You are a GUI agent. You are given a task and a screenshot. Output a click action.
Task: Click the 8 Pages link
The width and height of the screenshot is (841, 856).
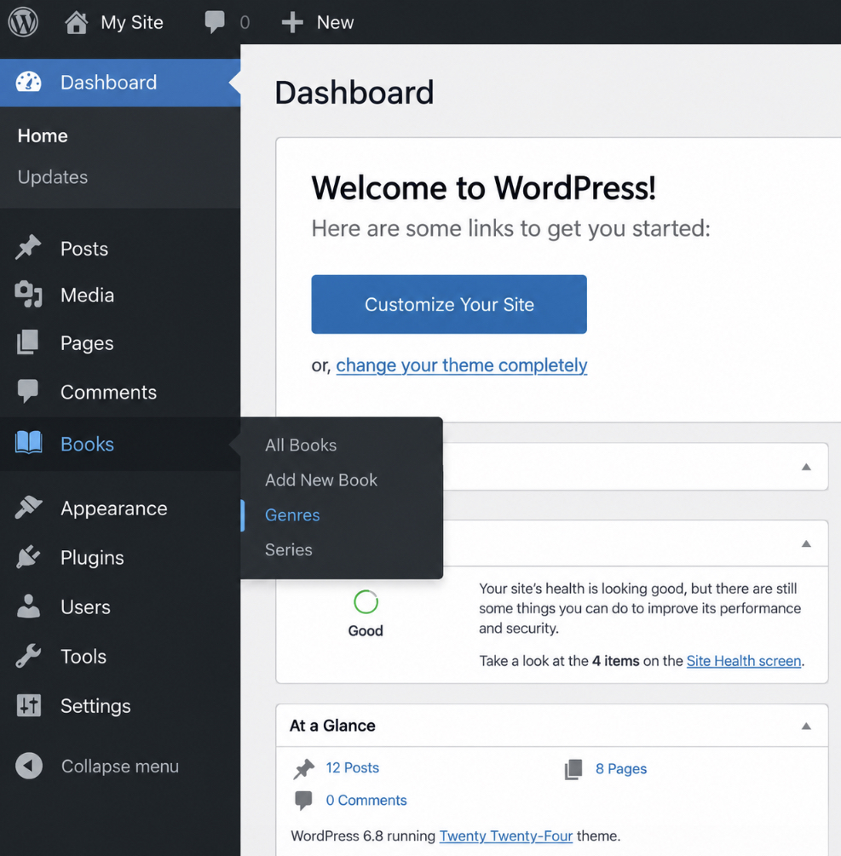(621, 768)
